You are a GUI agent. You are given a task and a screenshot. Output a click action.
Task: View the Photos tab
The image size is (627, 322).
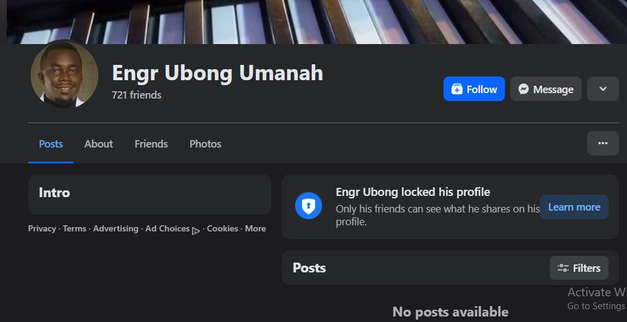[205, 144]
